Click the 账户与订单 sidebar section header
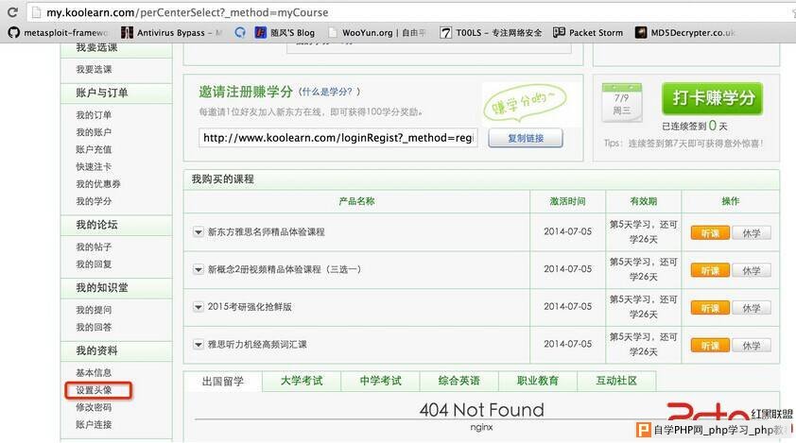Screen dimensions: 796x443 (116, 93)
